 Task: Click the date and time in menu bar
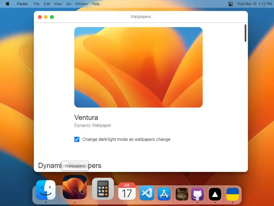254,4
